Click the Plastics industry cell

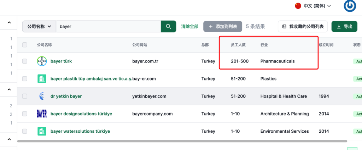pos(269,79)
